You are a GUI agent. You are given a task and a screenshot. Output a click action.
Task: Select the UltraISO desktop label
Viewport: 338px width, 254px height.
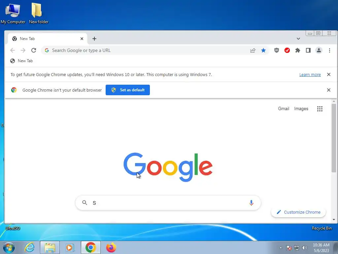(x=13, y=228)
